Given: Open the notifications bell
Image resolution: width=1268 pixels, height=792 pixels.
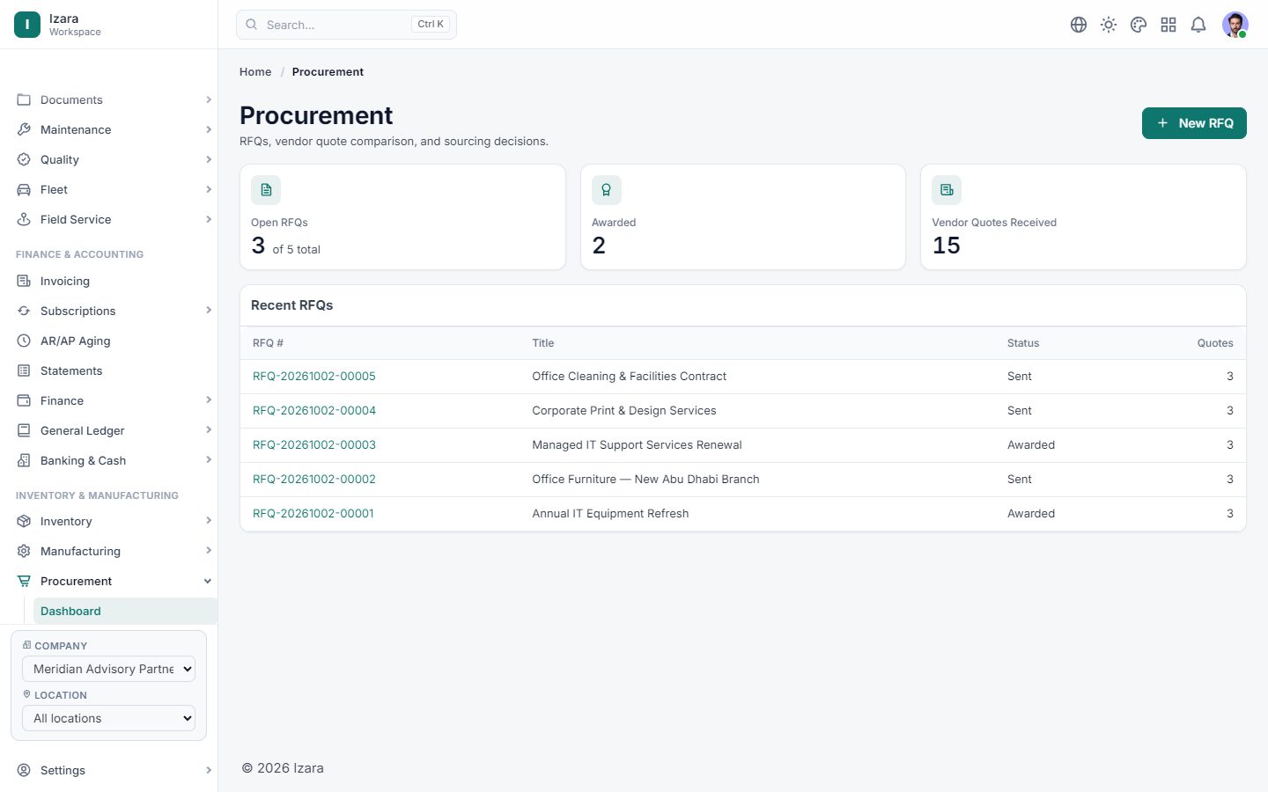Looking at the screenshot, I should click(1198, 25).
